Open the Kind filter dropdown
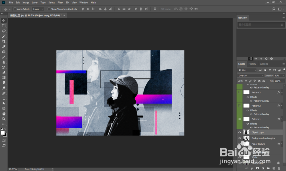Viewport: 286px width, 171px height. (x=247, y=70)
